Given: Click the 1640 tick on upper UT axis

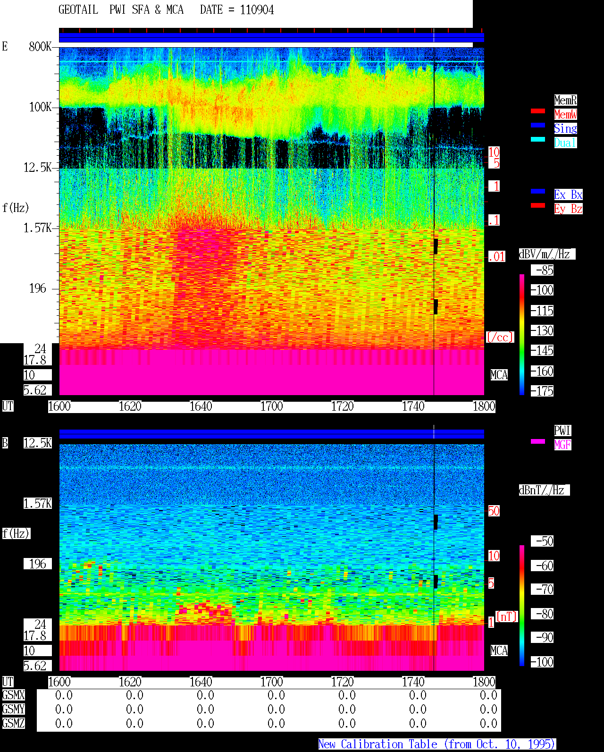Looking at the screenshot, I should pyautogui.click(x=201, y=406).
